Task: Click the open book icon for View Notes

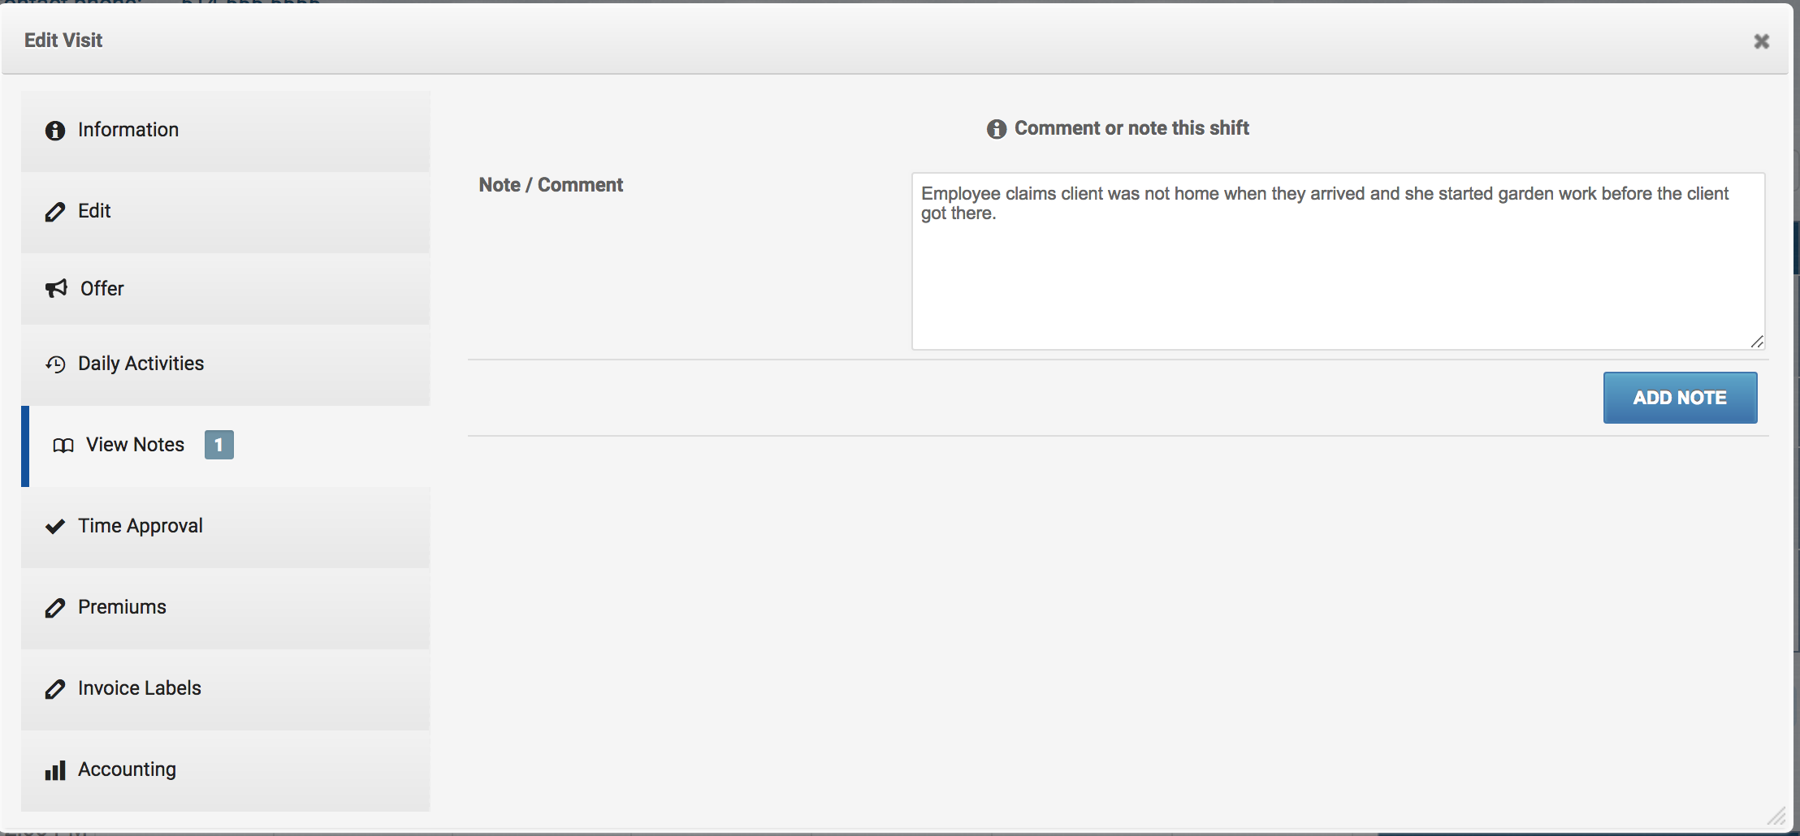Action: pos(63,446)
